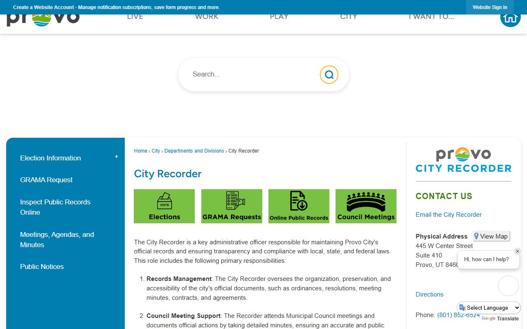Open Election Information in the sidebar

[x=51, y=158]
